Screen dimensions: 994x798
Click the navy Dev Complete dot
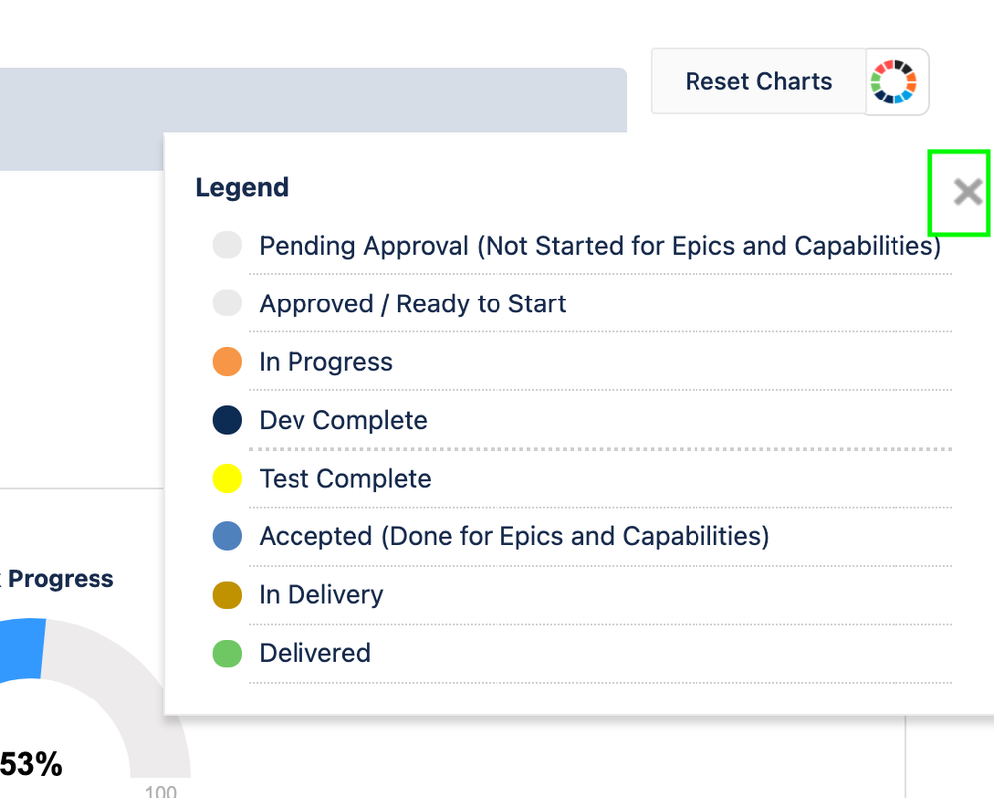pyautogui.click(x=227, y=420)
